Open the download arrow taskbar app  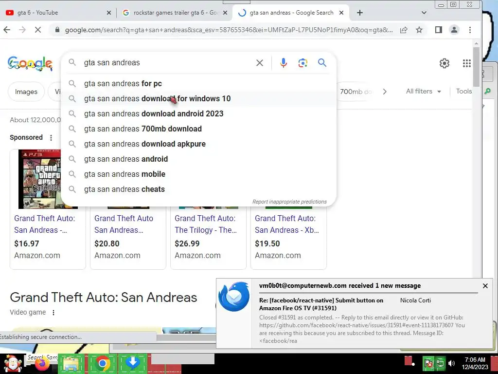(x=133, y=363)
